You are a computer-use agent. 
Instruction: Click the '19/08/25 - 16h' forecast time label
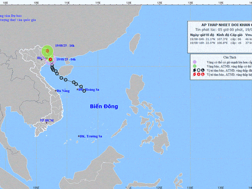tap(65, 46)
